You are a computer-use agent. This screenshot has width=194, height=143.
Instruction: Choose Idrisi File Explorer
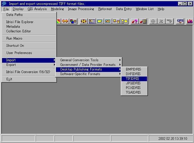click(29, 22)
